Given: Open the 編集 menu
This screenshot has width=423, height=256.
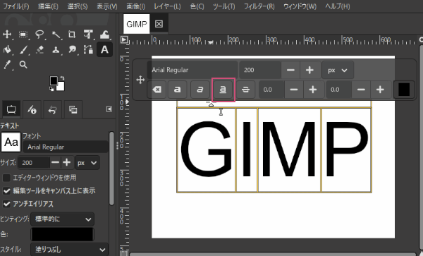Looking at the screenshot, I should pyautogui.click(x=48, y=6).
